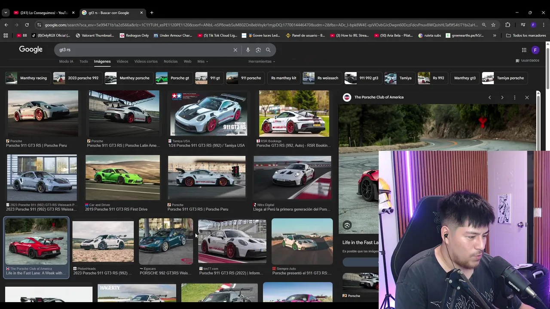This screenshot has height=309, width=550.
Task: Open site information icon in address bar
Action: point(39,25)
